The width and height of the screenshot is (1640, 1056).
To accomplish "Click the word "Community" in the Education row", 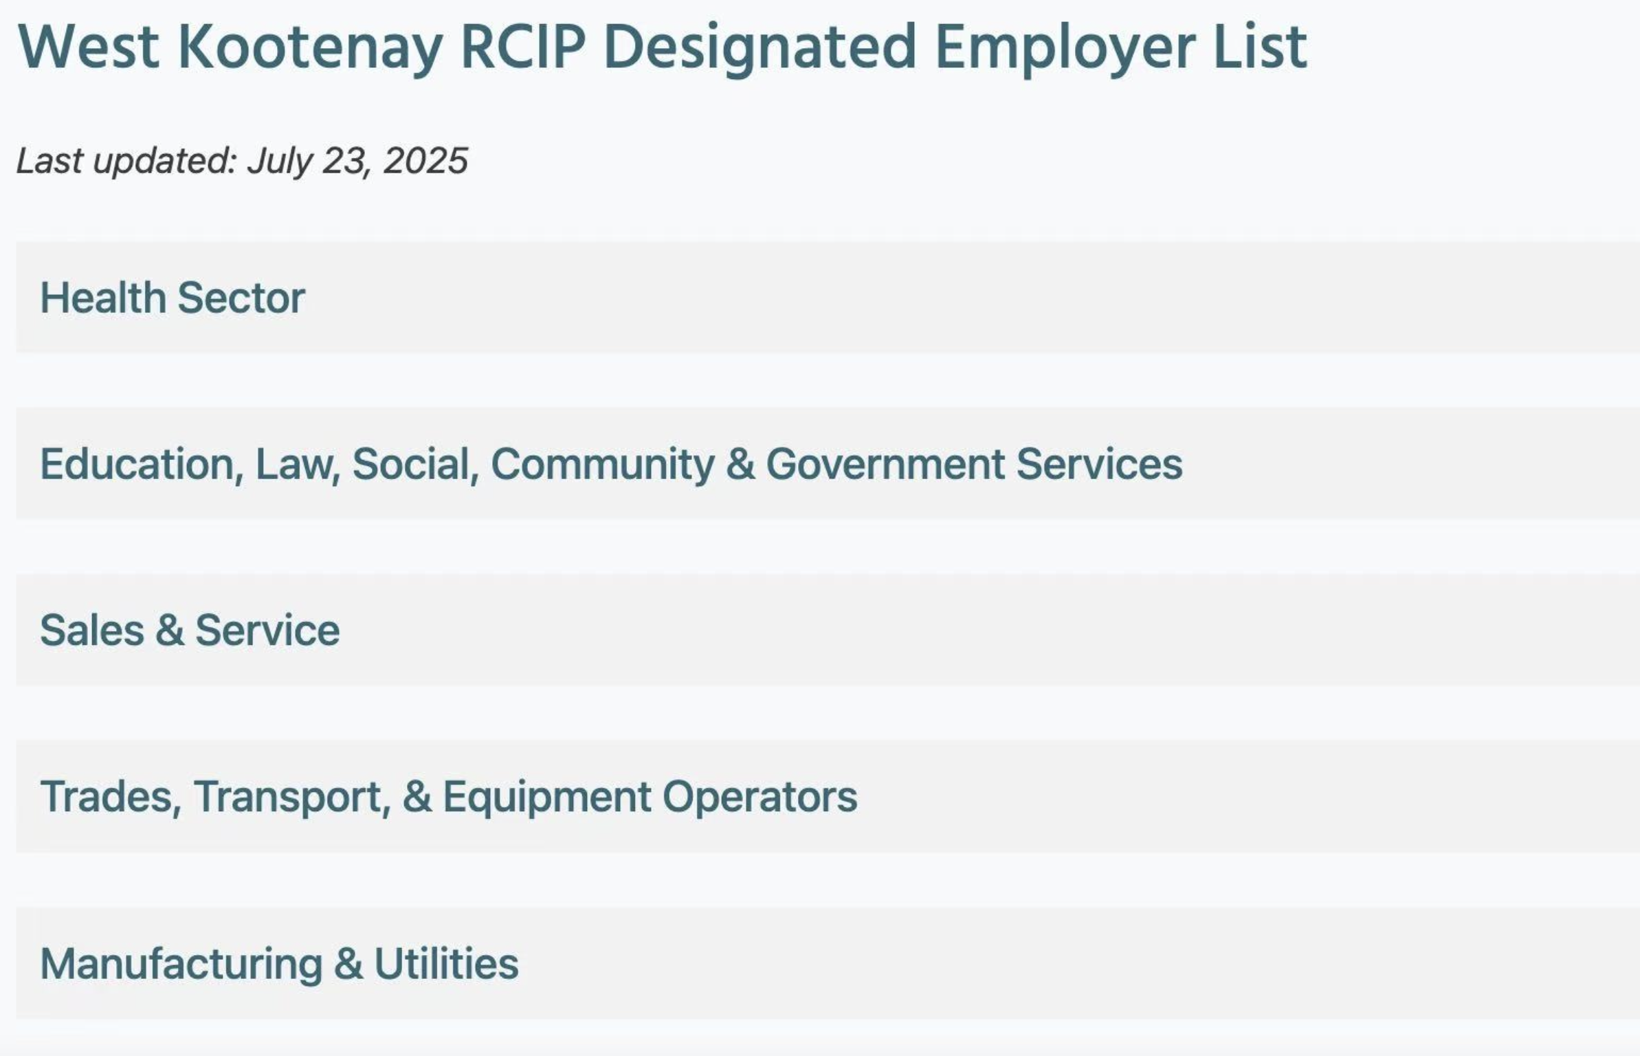I will [x=602, y=464].
